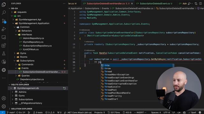Show additional views ellipsis in activity bar
This screenshot has width=204, height=114.
click(4, 78)
